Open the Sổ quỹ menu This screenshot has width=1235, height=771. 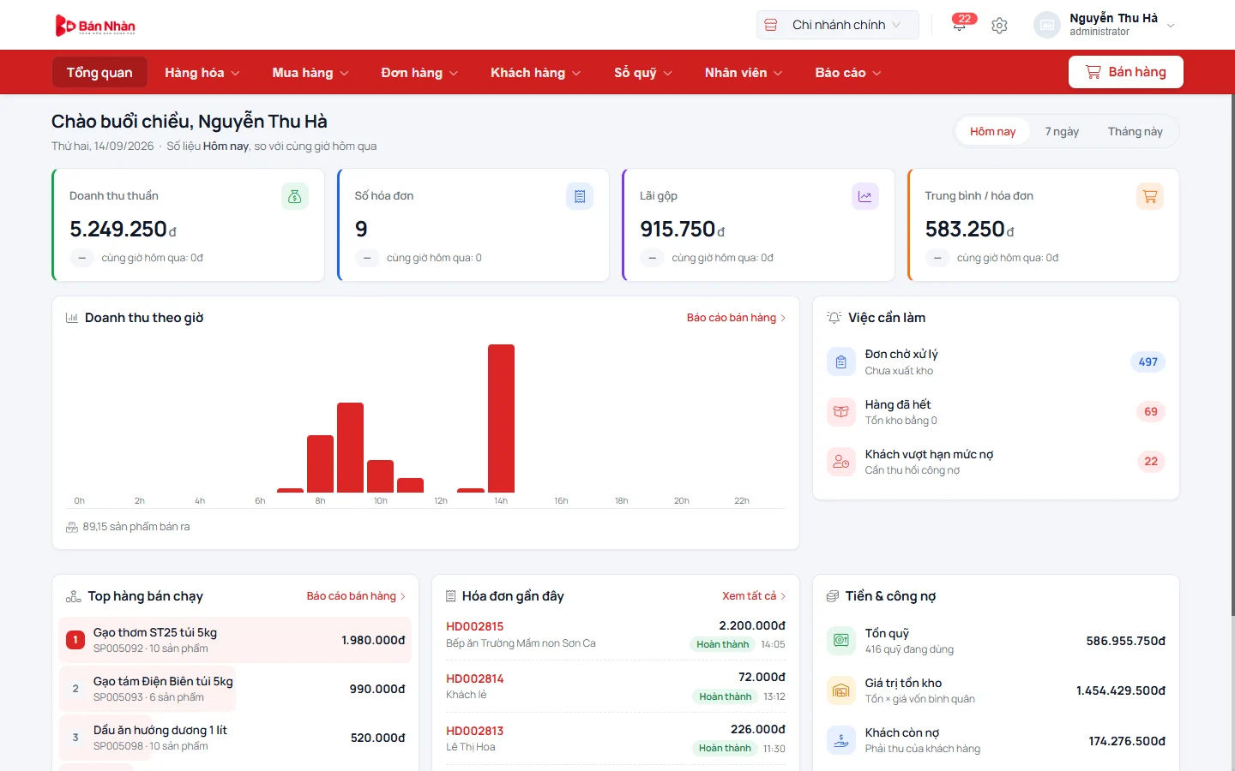point(643,73)
